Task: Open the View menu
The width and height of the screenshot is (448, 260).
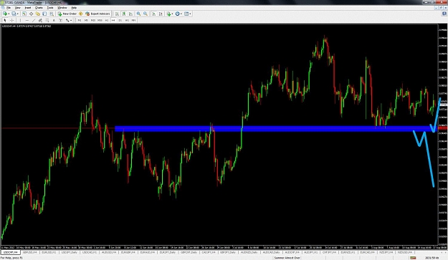Action: coord(18,8)
